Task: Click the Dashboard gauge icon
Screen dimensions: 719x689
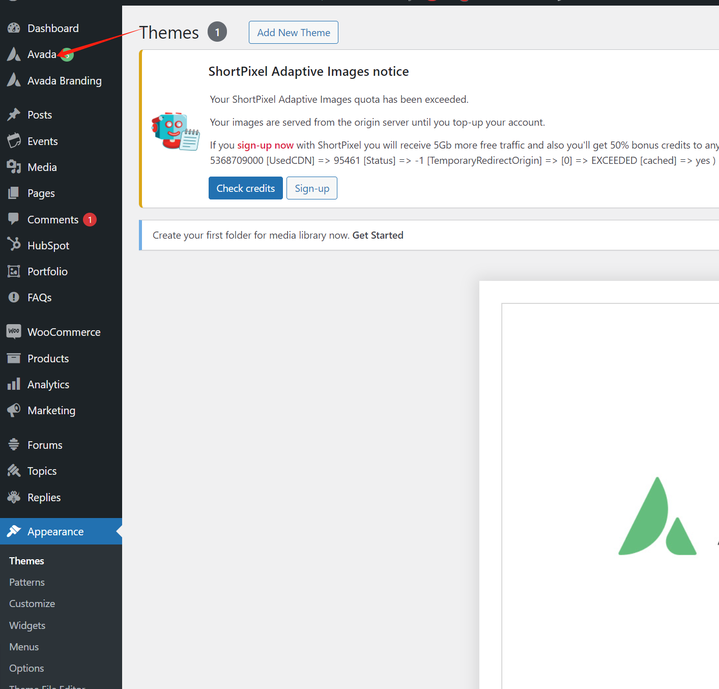Action: tap(14, 28)
